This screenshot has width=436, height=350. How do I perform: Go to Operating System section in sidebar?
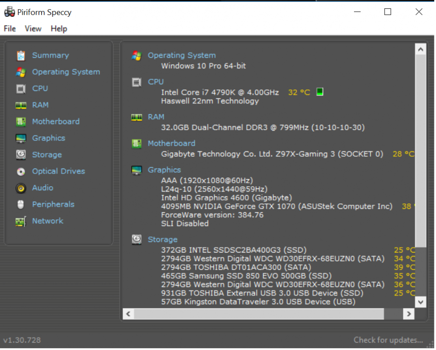click(x=66, y=72)
